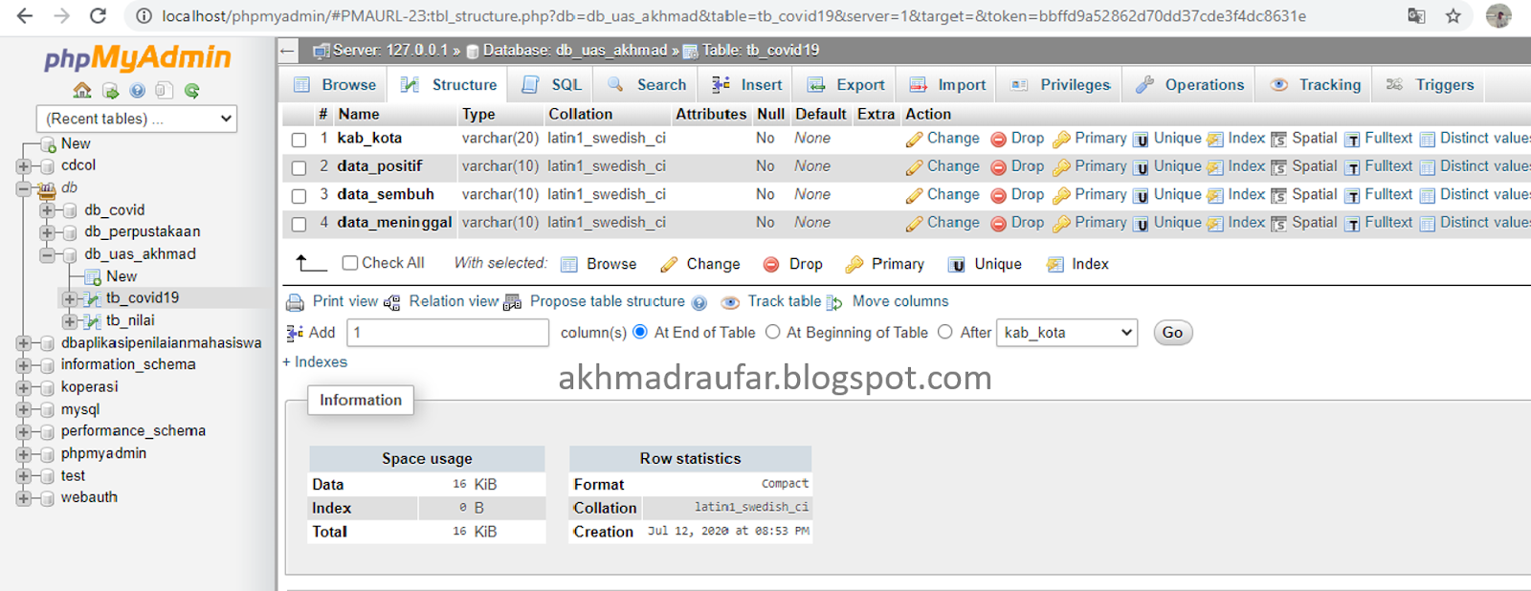Image resolution: width=1531 pixels, height=591 pixels.
Task: Click the Fulltext icon for data_sembuh row
Action: (1352, 196)
